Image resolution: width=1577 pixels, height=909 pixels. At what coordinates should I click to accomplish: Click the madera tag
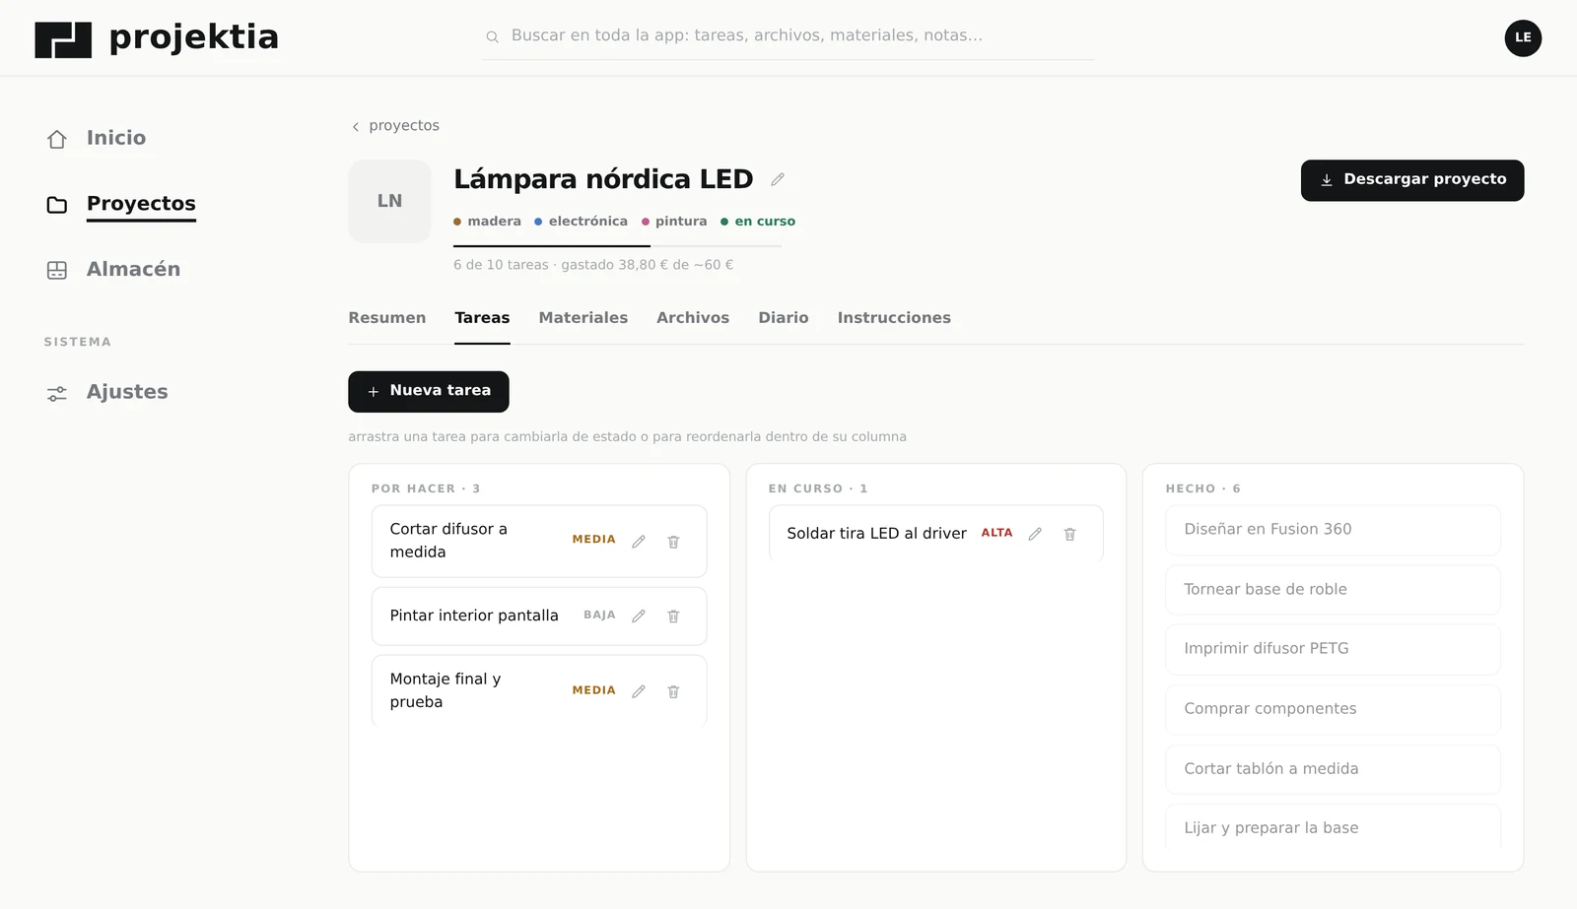click(488, 222)
